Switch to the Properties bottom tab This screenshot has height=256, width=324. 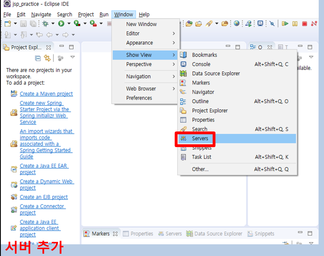[x=138, y=234]
